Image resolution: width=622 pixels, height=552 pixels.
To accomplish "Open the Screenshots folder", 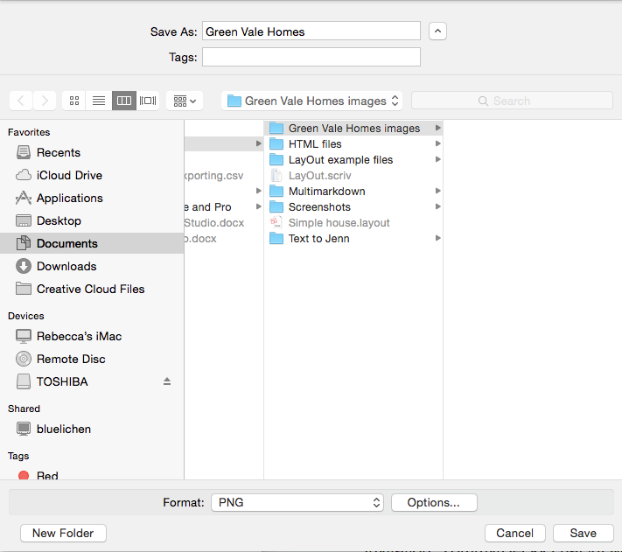I will pos(353,206).
